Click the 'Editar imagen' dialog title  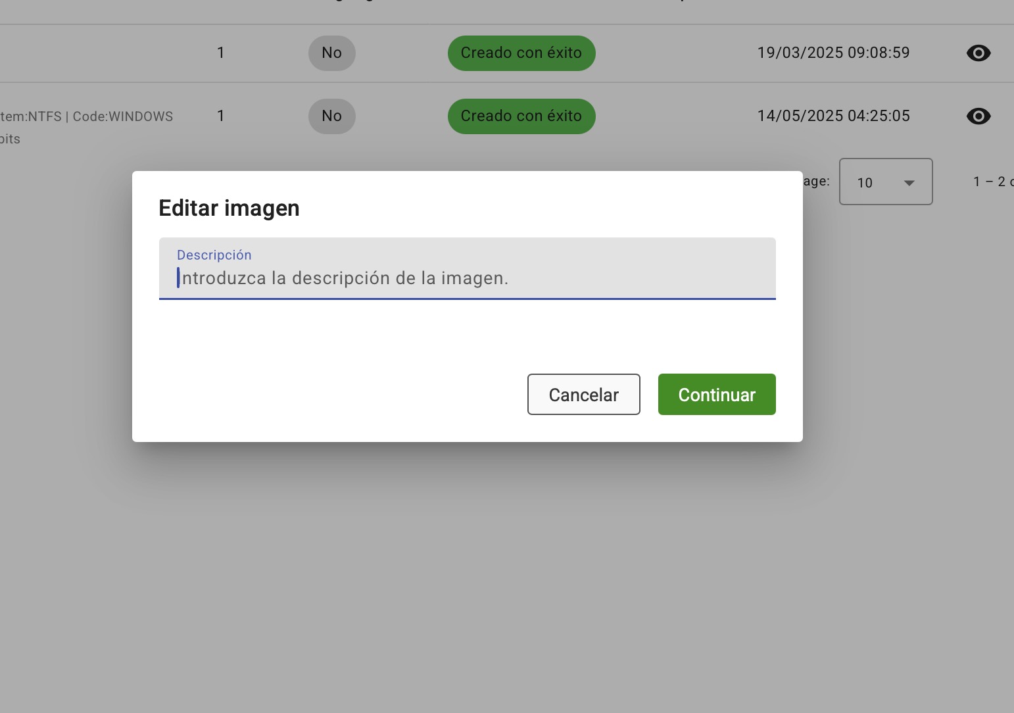tap(229, 209)
